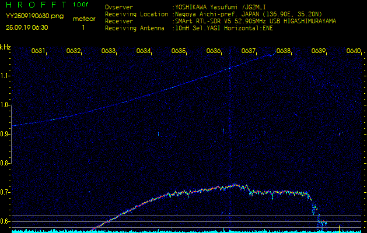Select the 0633 time marker
Screen dimensions: 367x233
coord(109,51)
